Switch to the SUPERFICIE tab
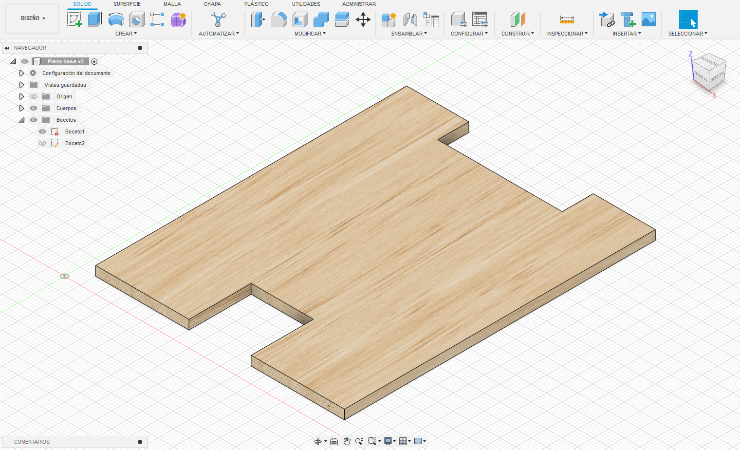This screenshot has width=740, height=450. click(127, 4)
